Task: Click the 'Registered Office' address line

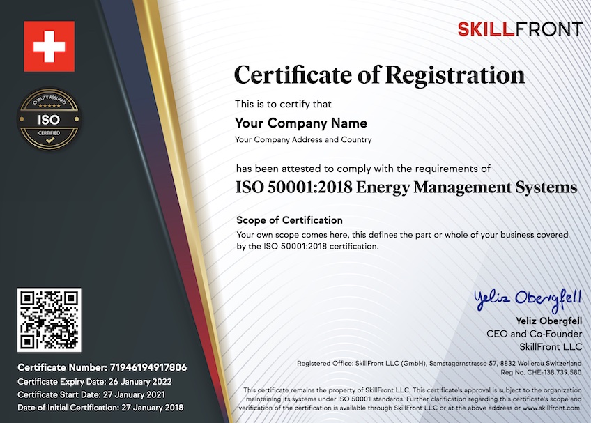Action: 439,364
